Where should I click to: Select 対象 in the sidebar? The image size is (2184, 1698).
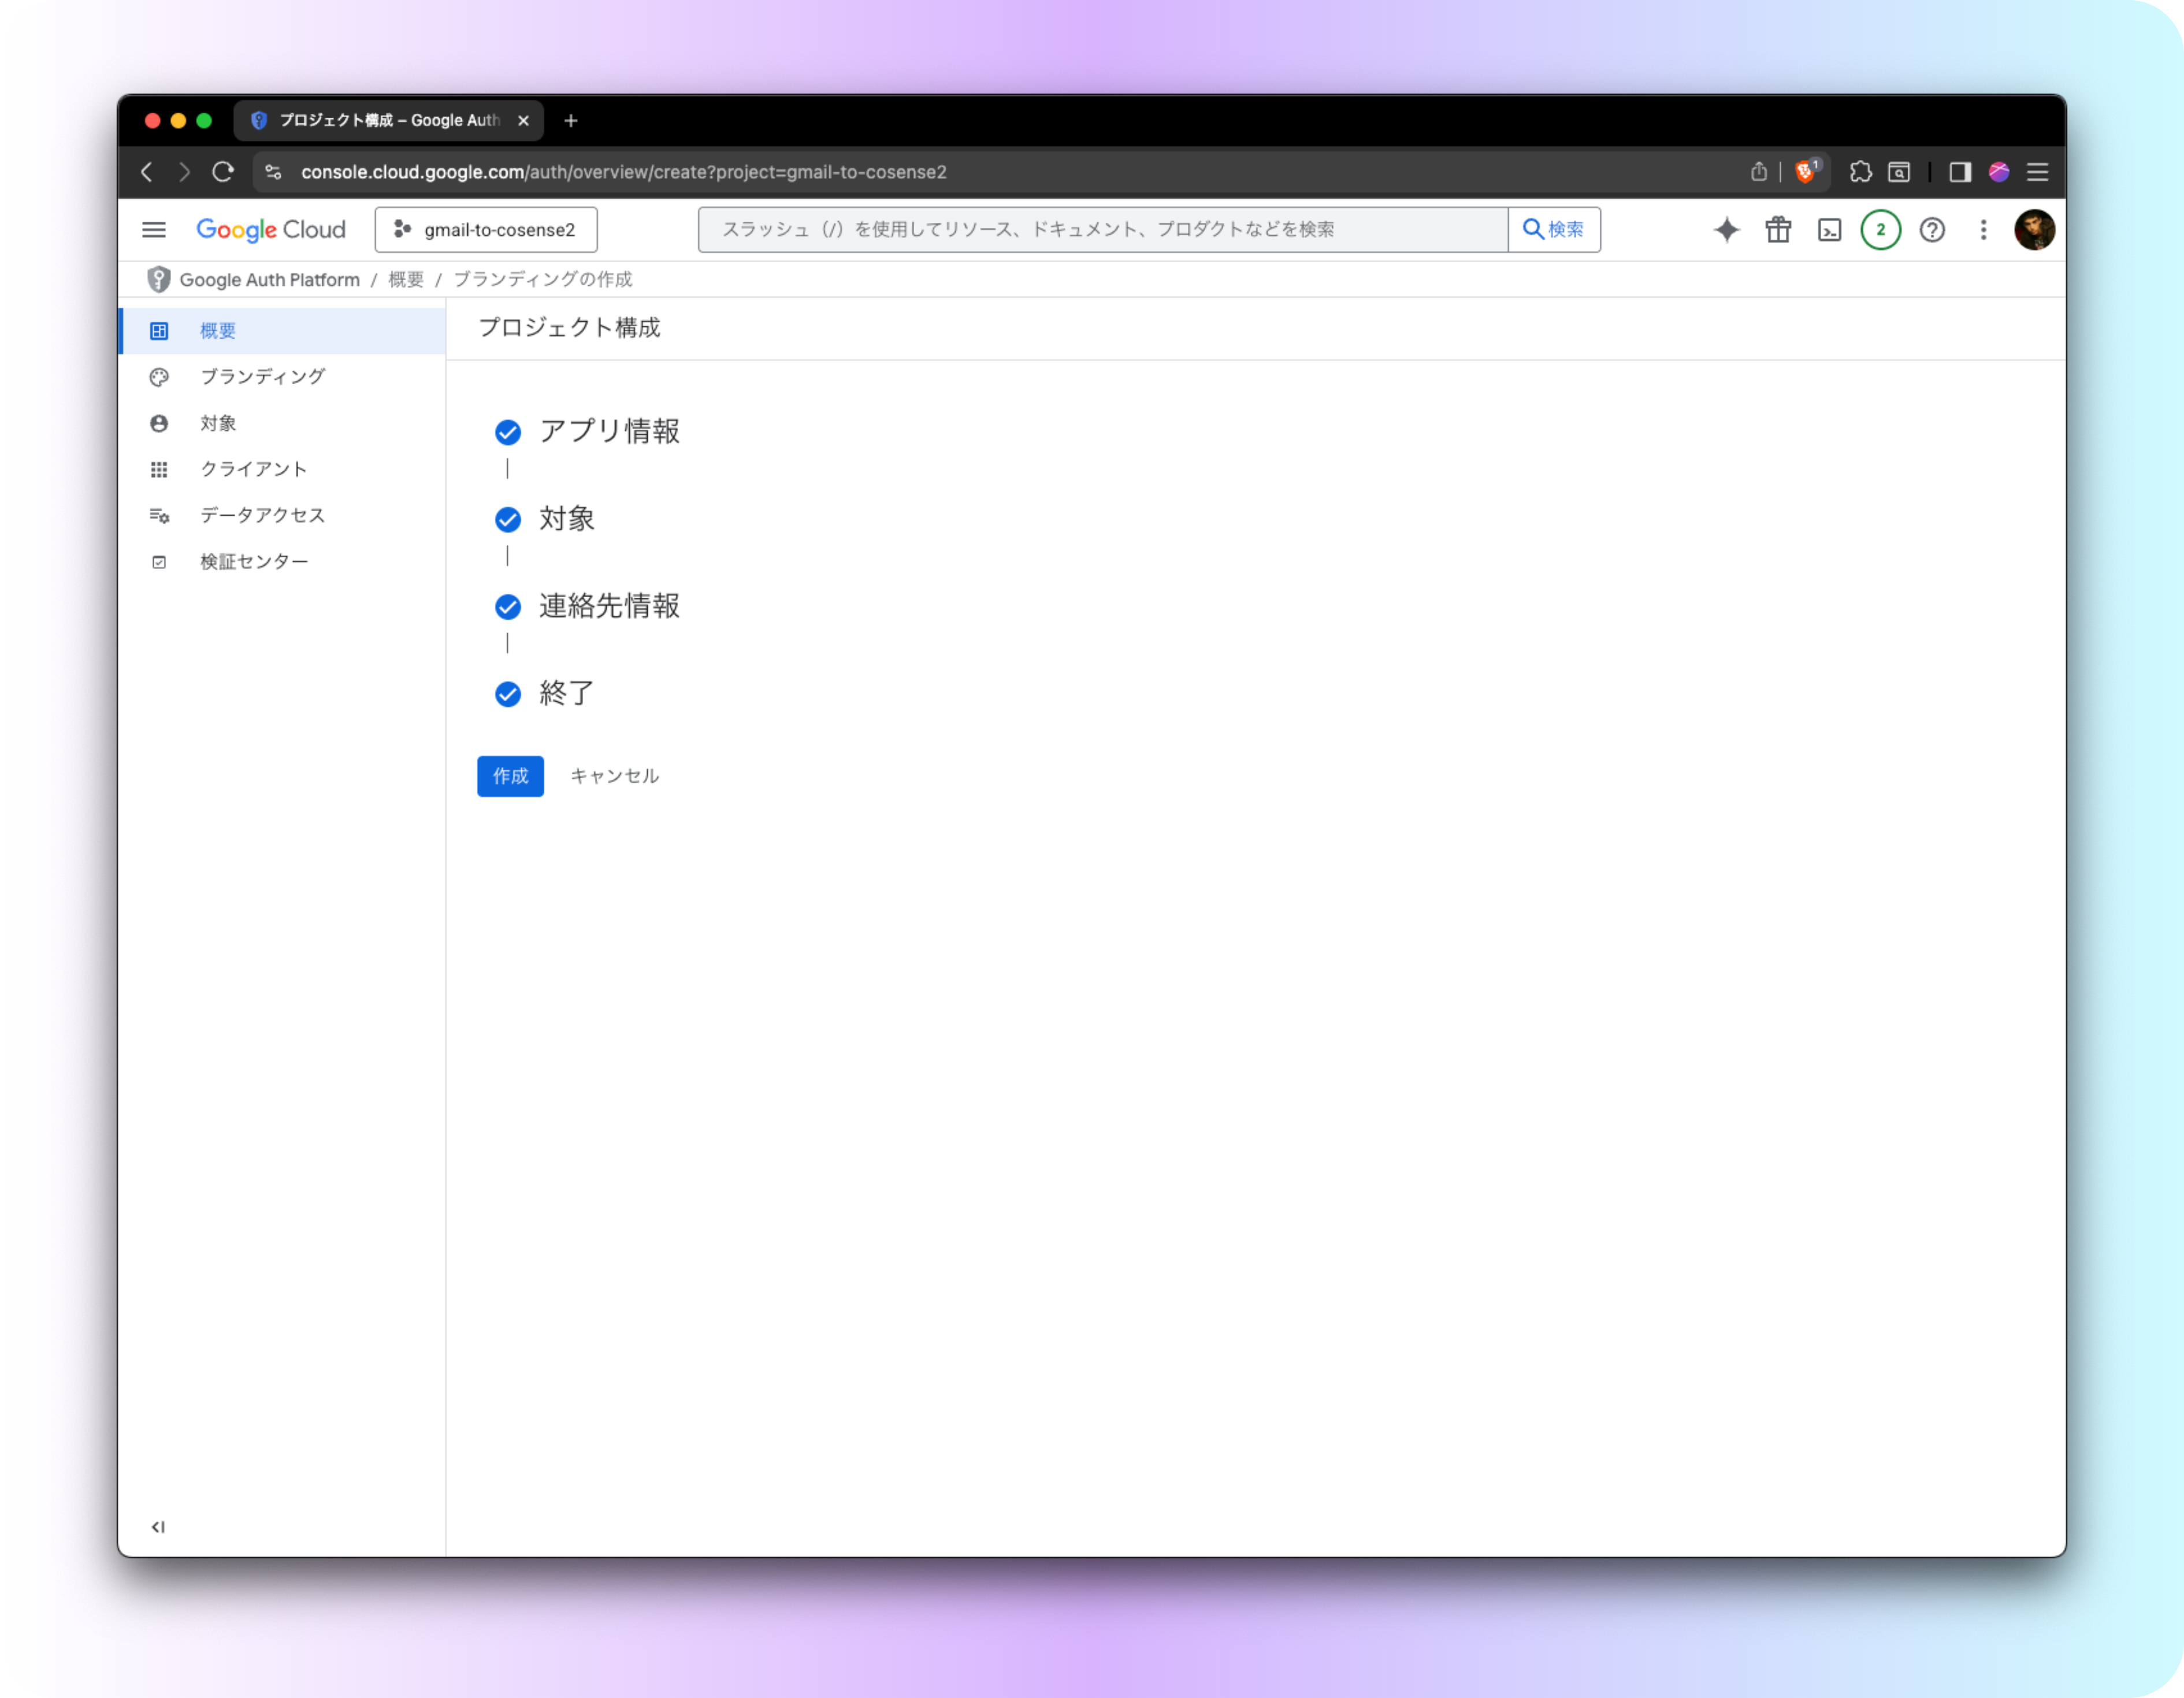click(x=282, y=423)
